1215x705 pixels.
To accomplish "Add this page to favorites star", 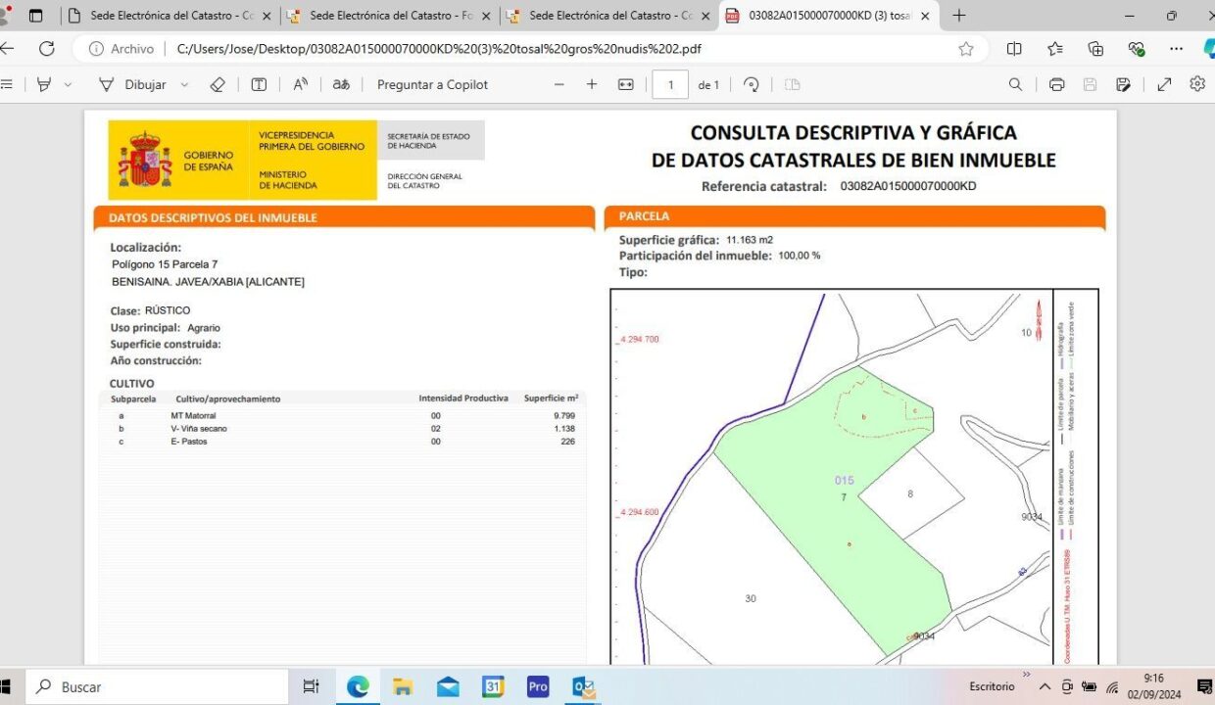I will pyautogui.click(x=966, y=49).
